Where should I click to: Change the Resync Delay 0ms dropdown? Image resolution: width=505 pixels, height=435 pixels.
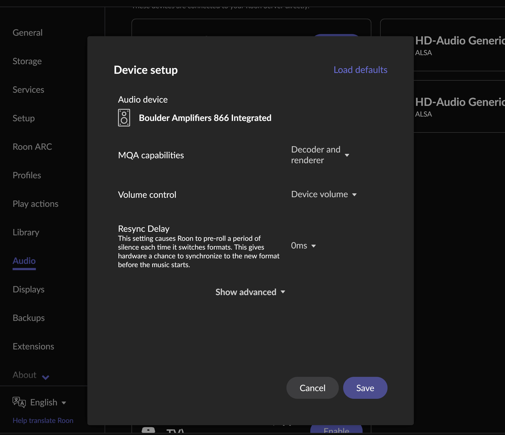303,246
